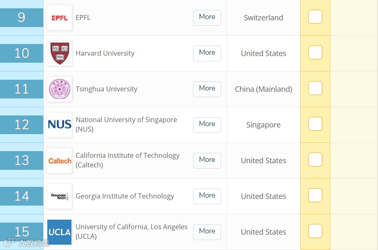
Task: Show More for Tsinghua University
Action: pyautogui.click(x=207, y=89)
